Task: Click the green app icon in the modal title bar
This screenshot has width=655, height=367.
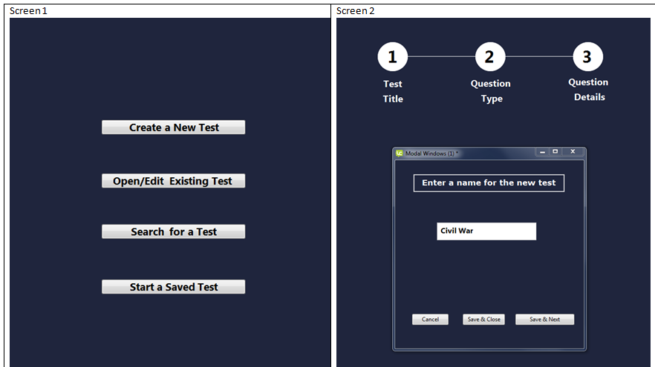Action: 400,153
